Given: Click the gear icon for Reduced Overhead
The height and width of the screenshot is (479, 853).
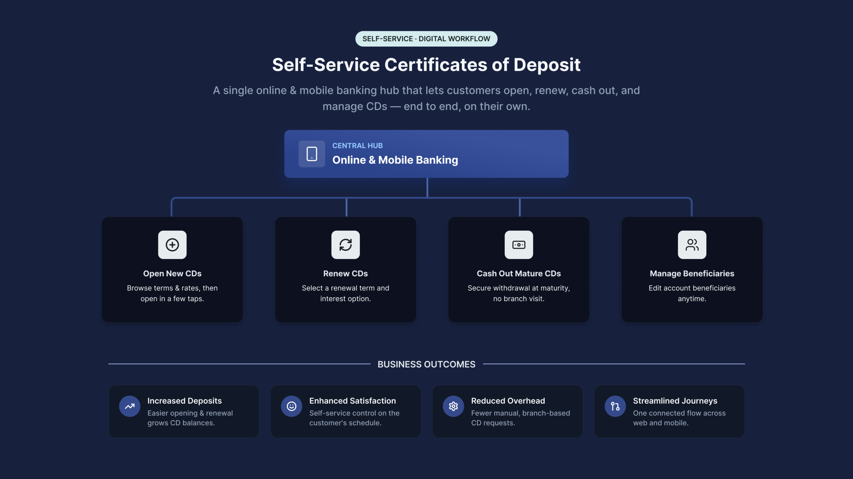Looking at the screenshot, I should pyautogui.click(x=453, y=406).
